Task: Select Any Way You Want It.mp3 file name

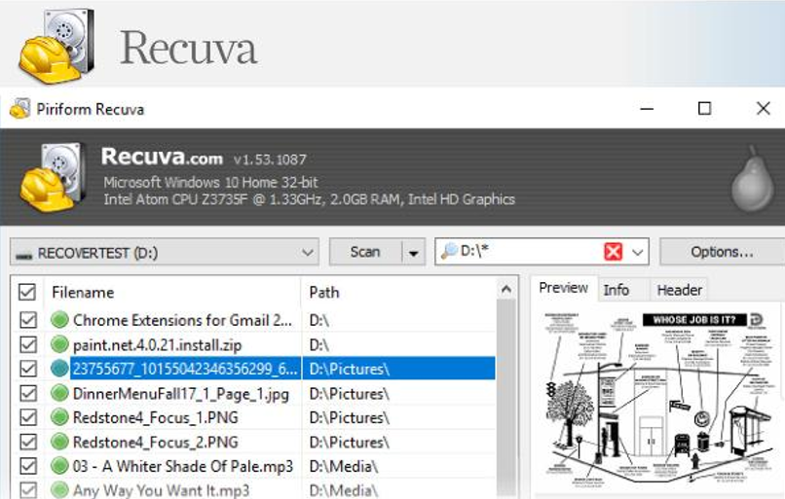Action: pyautogui.click(x=162, y=490)
